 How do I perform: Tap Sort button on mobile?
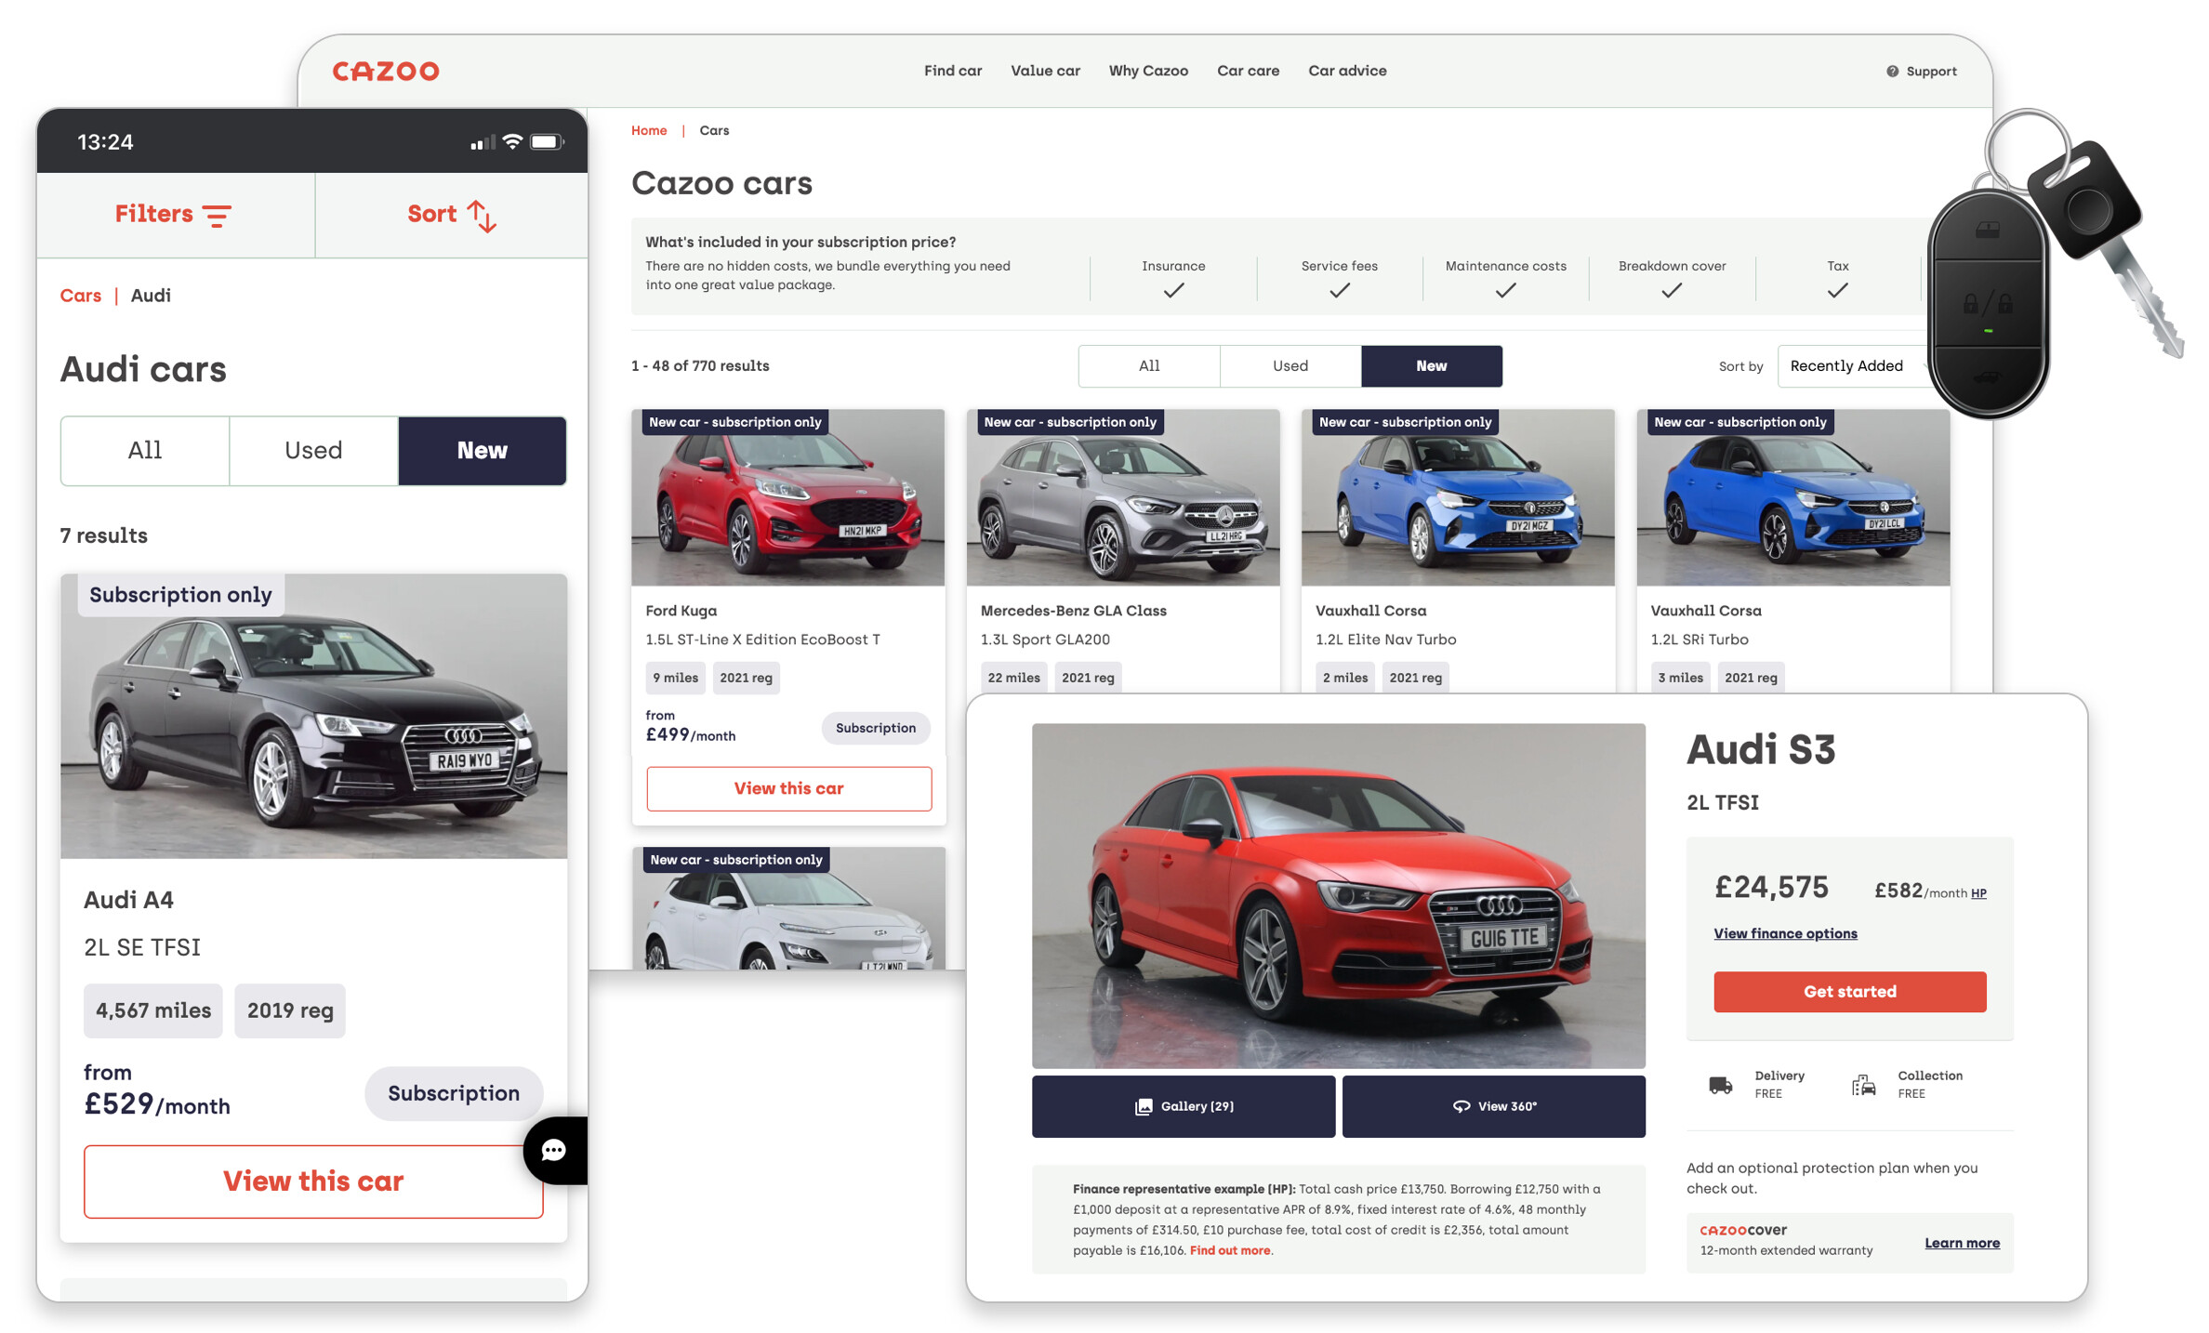tap(452, 215)
